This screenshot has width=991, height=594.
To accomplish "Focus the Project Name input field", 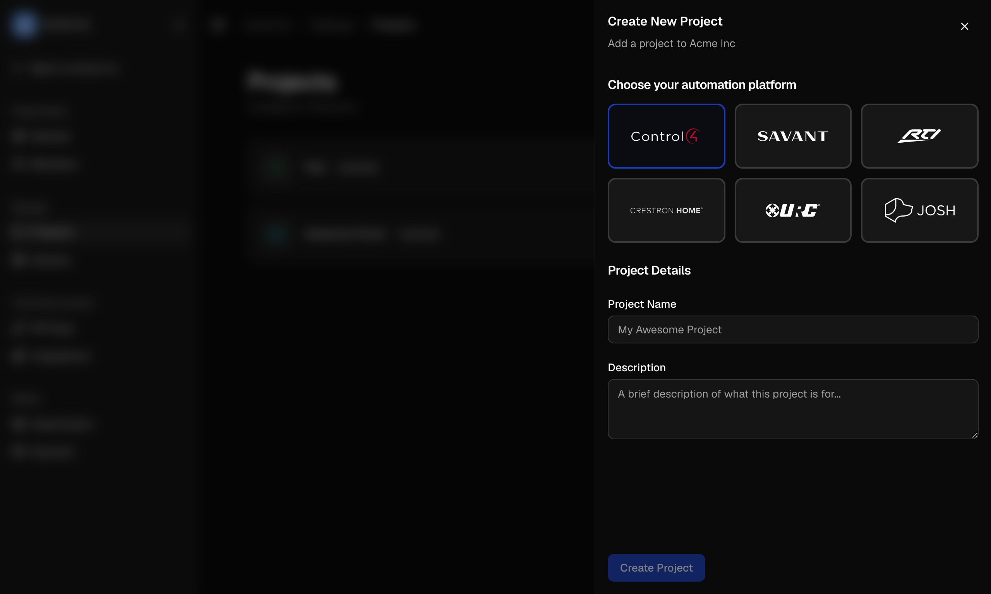I will pos(793,329).
